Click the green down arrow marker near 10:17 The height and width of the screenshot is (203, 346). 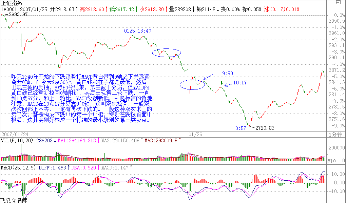pyautogui.click(x=222, y=83)
